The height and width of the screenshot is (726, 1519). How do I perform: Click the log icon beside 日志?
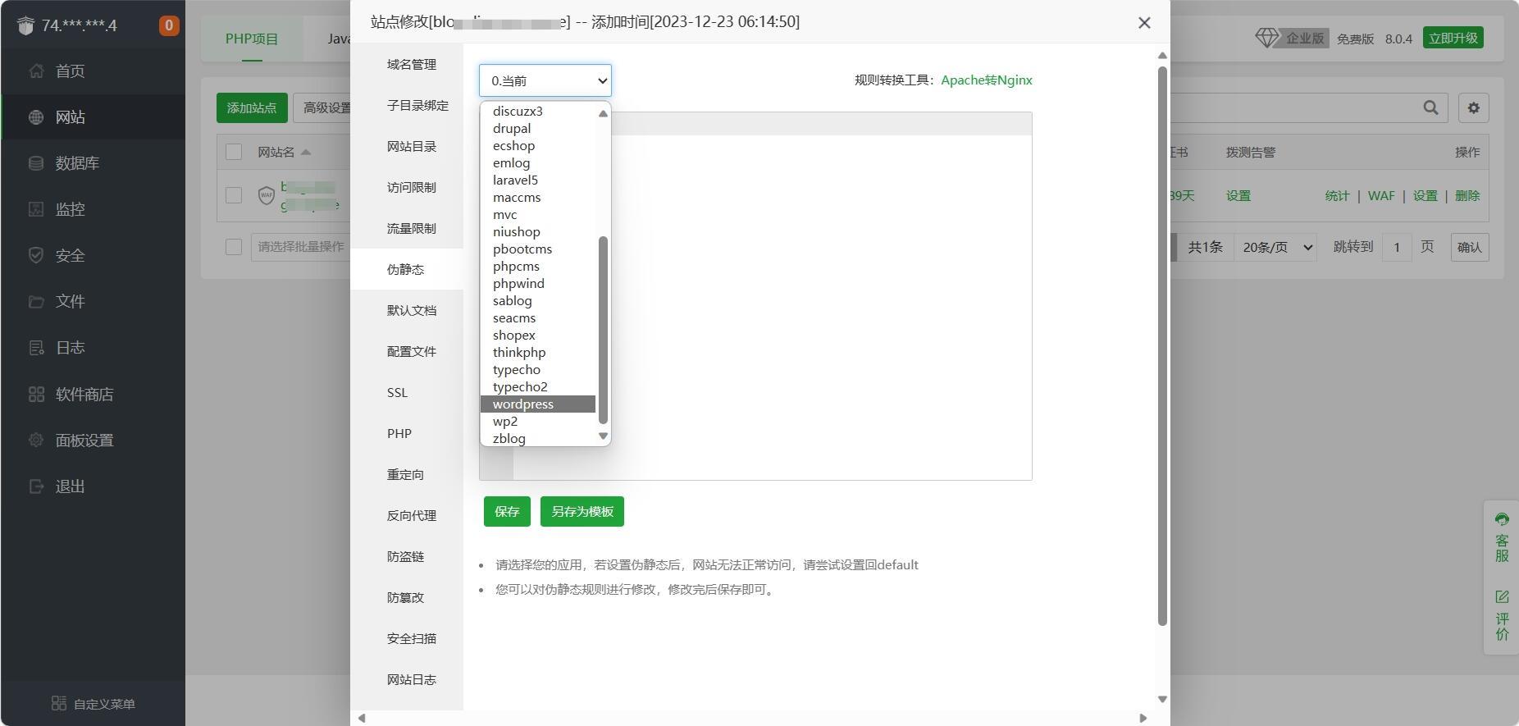point(36,348)
